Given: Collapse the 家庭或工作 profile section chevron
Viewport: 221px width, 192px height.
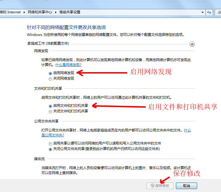Looking at the screenshot, I should 192,44.
